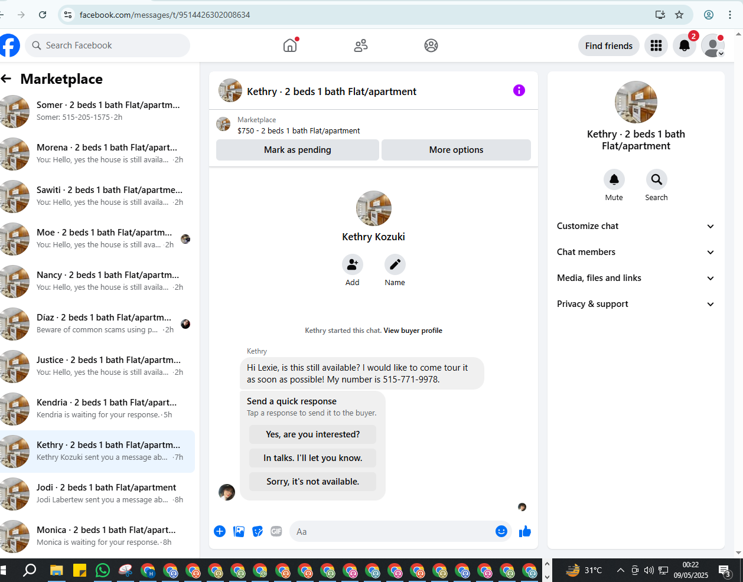Open Sawiti conversation in list

coord(97,196)
